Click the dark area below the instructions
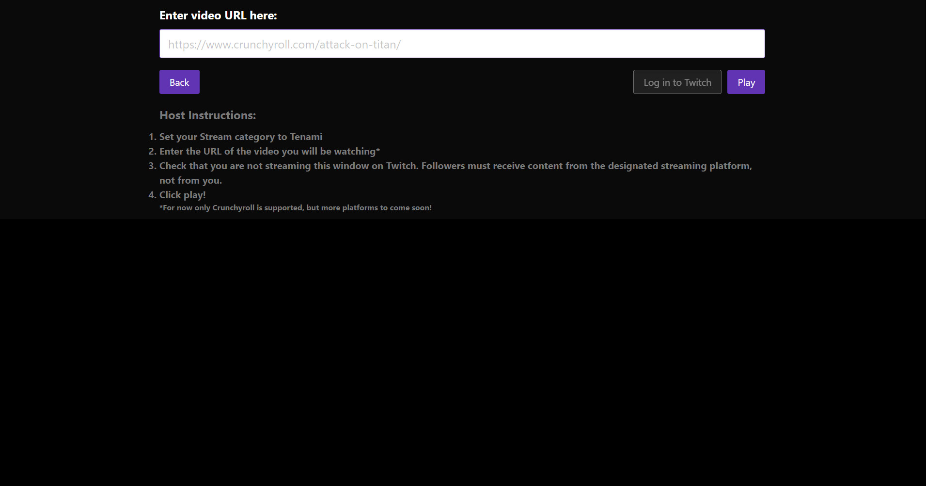The image size is (926, 486). click(463, 339)
